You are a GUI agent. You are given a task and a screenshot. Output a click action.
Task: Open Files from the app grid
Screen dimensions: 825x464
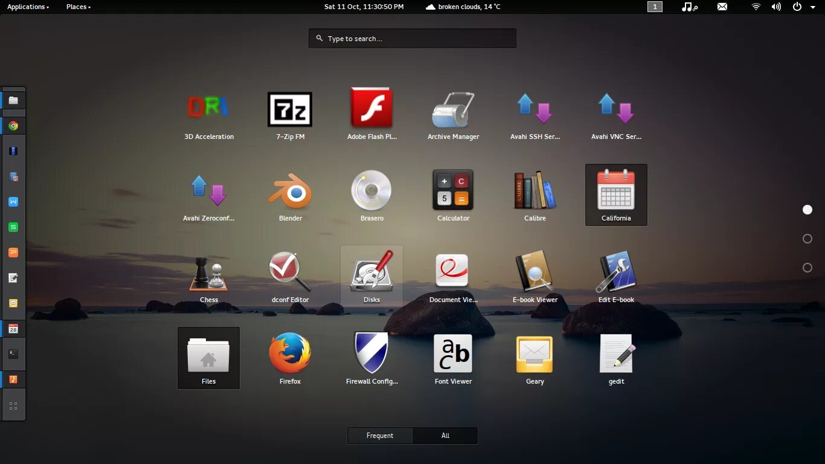coord(209,358)
